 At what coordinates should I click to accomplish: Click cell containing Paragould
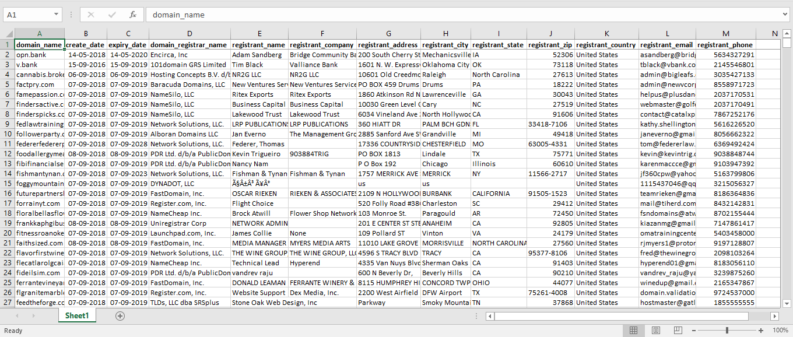pos(446,213)
